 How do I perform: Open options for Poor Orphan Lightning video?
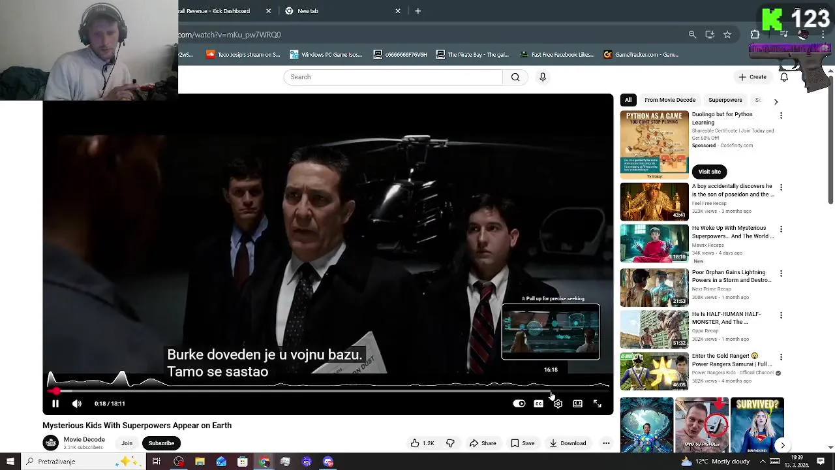(x=781, y=274)
